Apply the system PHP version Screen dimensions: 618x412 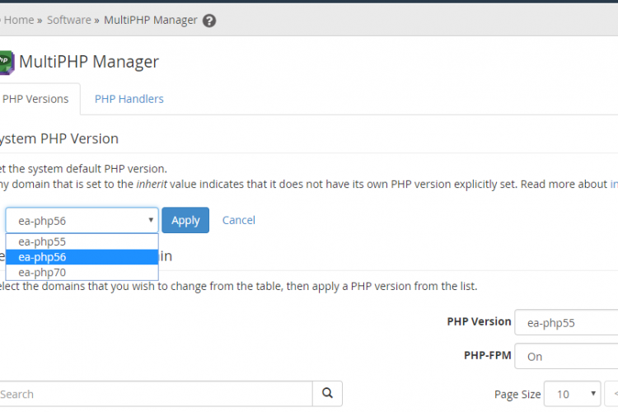(185, 220)
